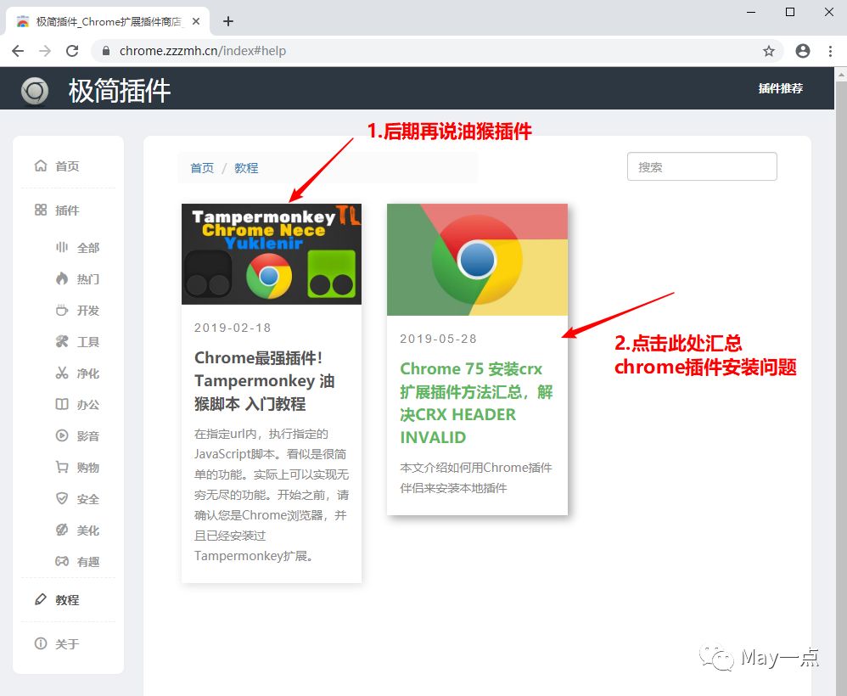Click the 2019-05-28 date text
The width and height of the screenshot is (847, 696).
click(439, 339)
